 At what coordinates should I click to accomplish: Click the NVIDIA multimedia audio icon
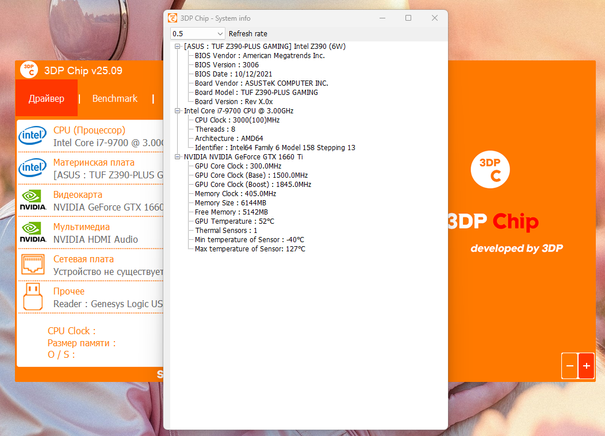pos(33,233)
